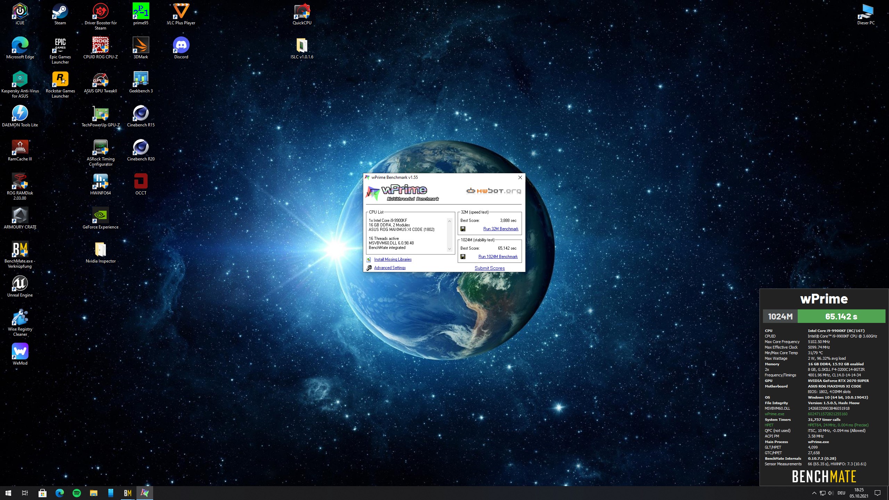Open File Explorer from taskbar
Screen dimensions: 889x500
pyautogui.click(x=94, y=493)
